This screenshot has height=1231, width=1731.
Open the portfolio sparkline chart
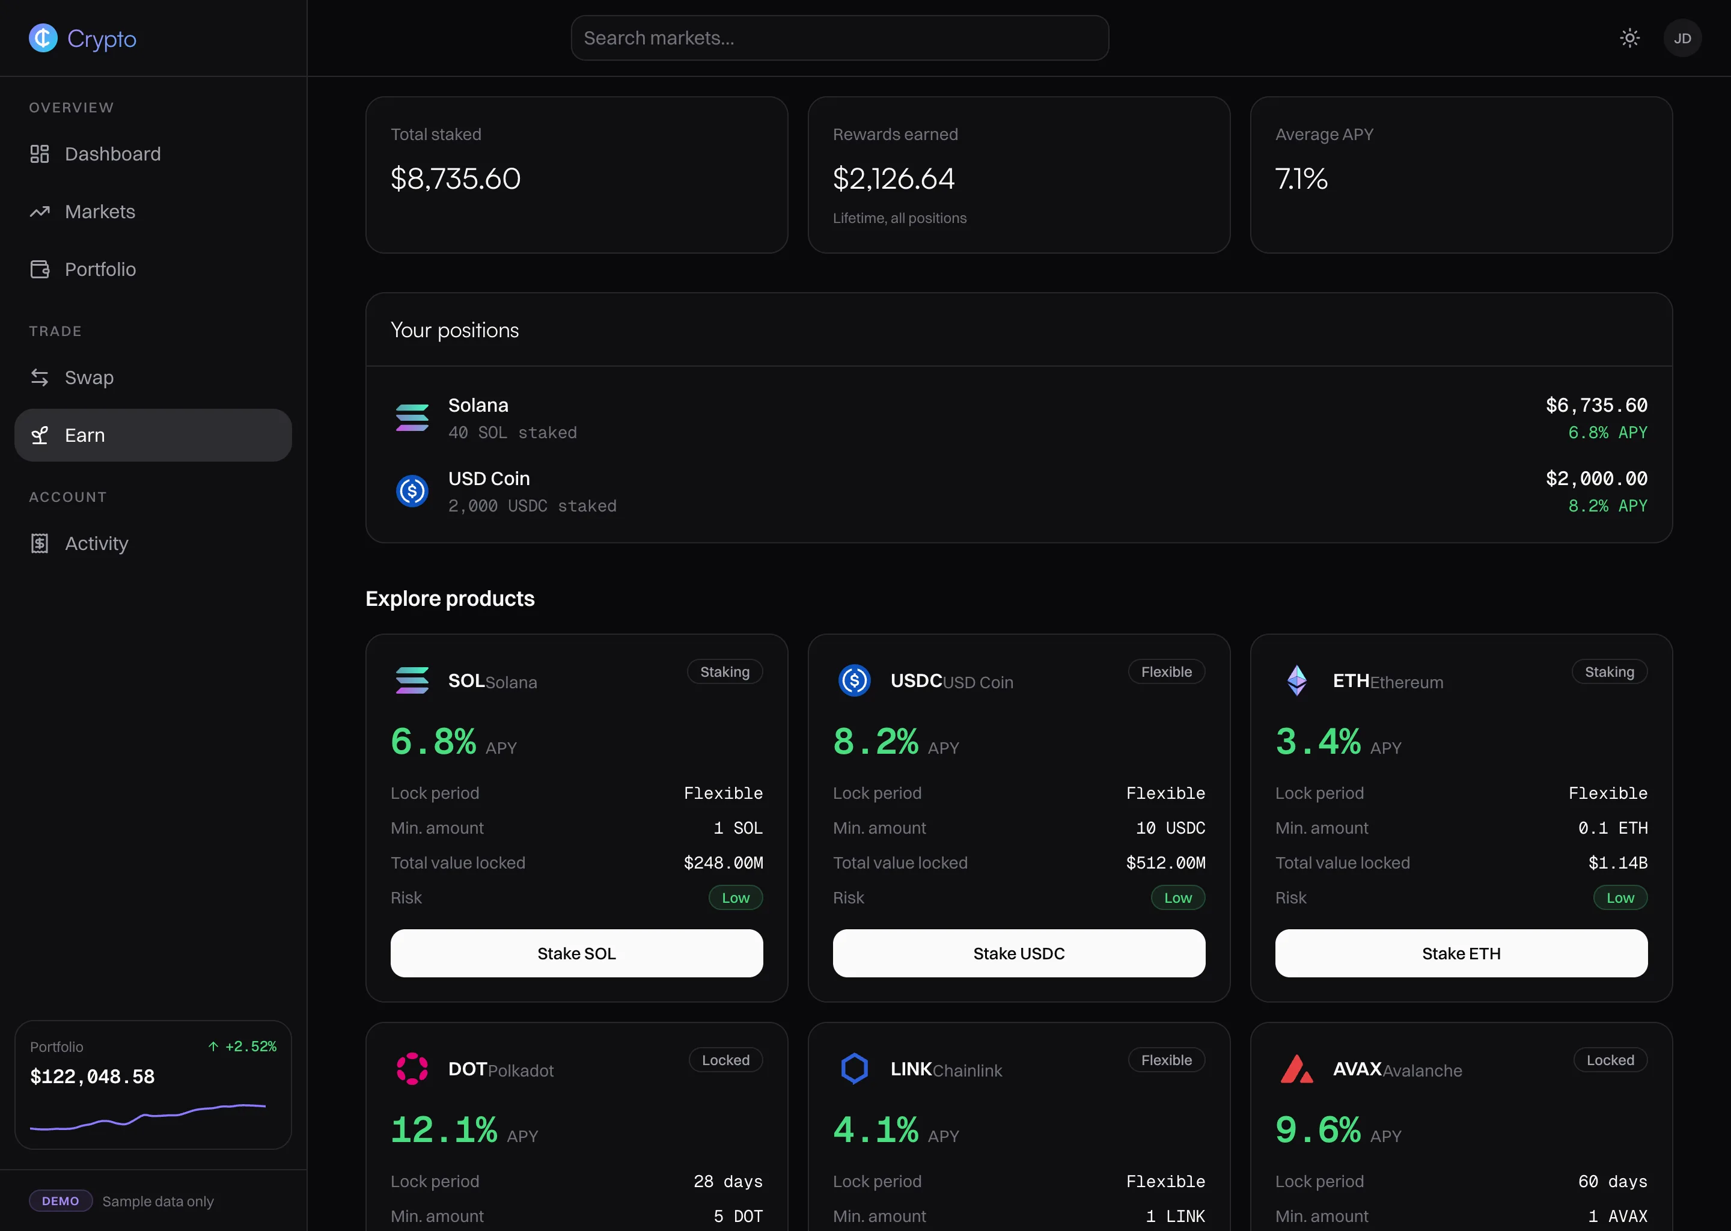[x=148, y=1117]
